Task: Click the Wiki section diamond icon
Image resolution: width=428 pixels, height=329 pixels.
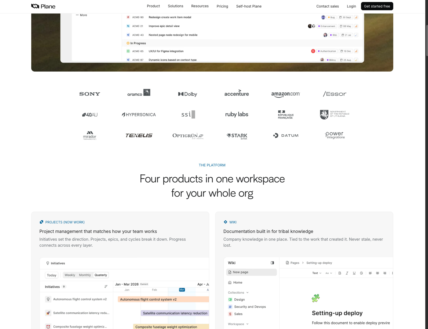Action: click(225, 222)
